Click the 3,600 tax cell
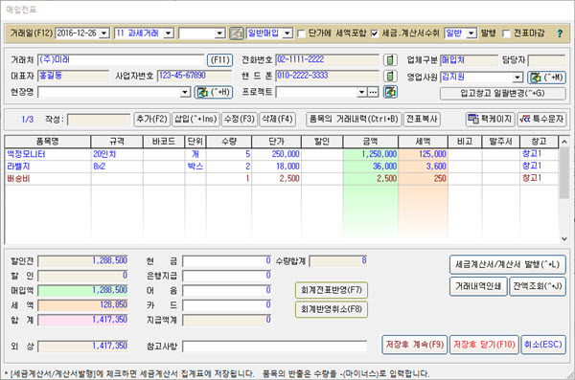Screen dimensions: 575x380 (x=423, y=167)
